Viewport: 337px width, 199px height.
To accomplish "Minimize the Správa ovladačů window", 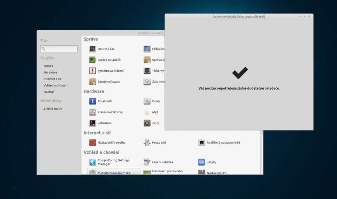I will pos(299,17).
